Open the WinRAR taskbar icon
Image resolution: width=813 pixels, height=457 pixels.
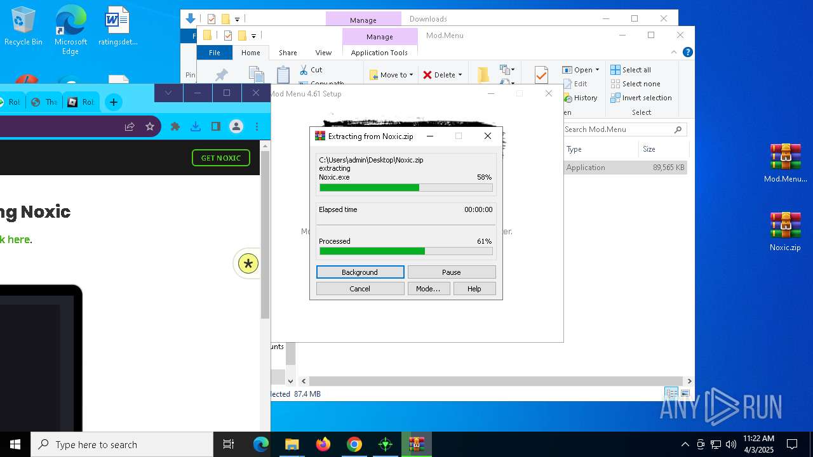click(417, 444)
